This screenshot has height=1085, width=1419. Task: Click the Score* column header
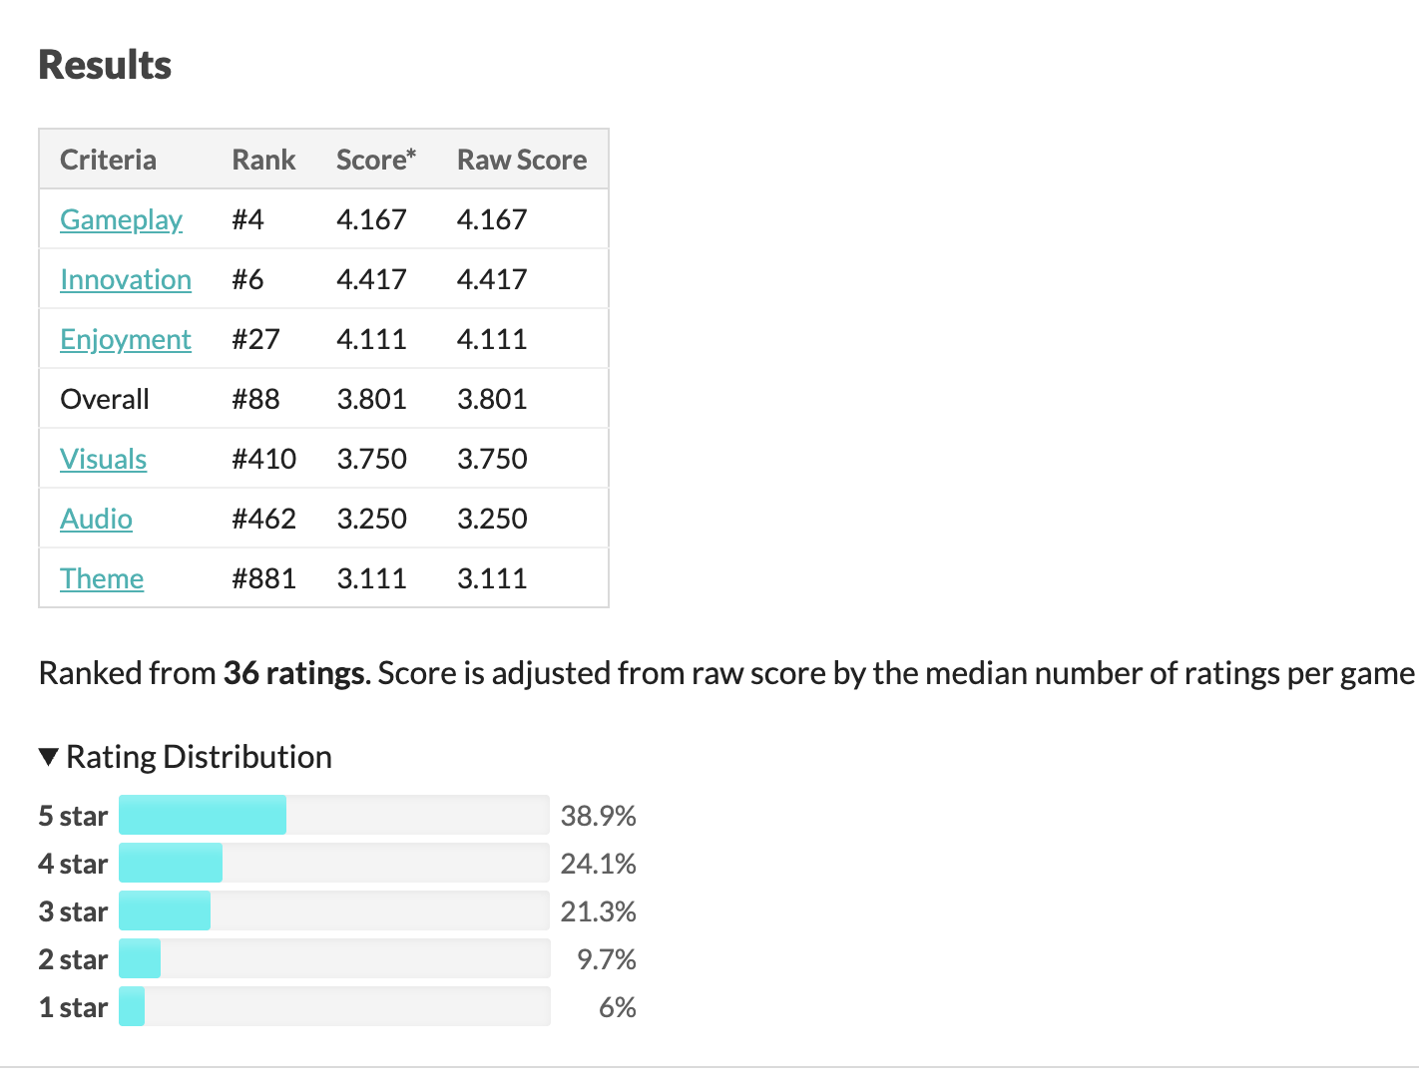(x=376, y=160)
